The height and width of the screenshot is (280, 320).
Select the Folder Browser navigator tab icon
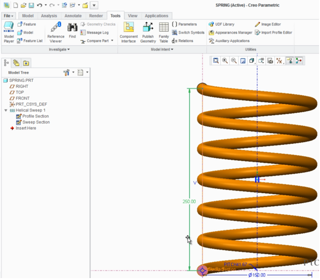point(16,63)
